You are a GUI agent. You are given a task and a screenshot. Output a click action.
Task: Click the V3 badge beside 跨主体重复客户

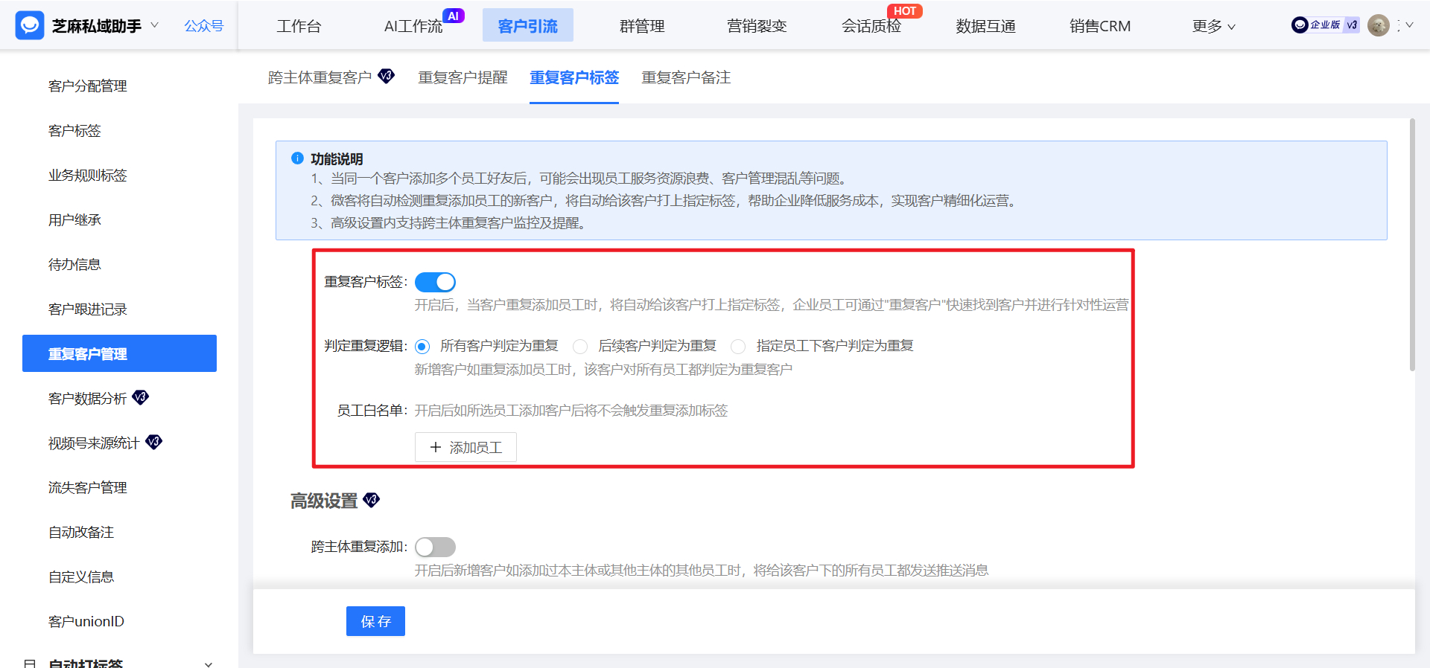coord(386,76)
